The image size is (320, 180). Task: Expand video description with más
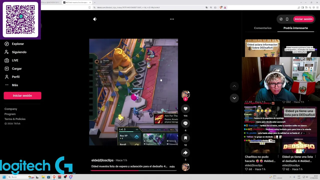172,166
